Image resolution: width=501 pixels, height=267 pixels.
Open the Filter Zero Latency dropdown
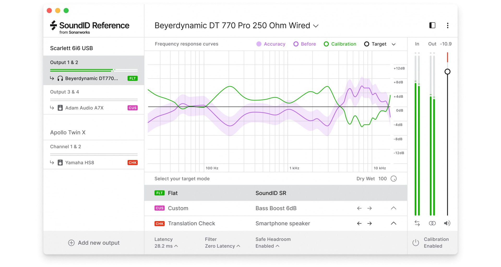222,246
